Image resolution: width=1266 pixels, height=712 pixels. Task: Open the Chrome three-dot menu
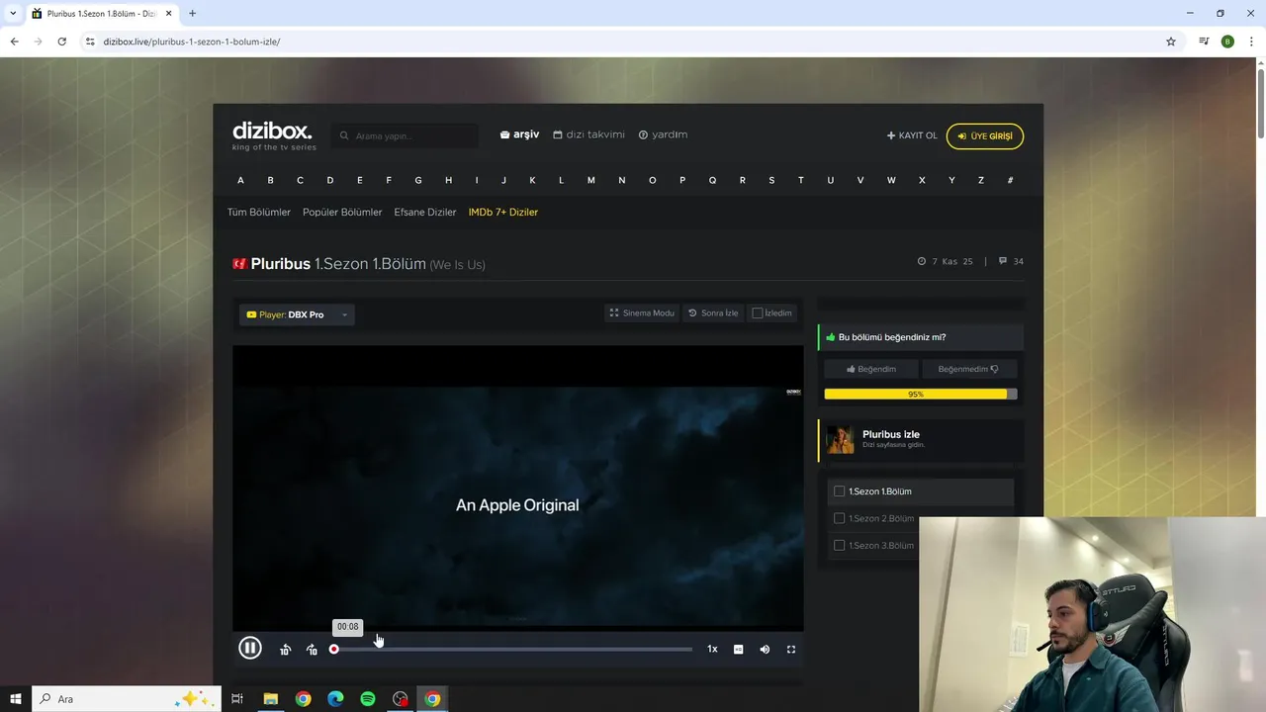click(1252, 42)
